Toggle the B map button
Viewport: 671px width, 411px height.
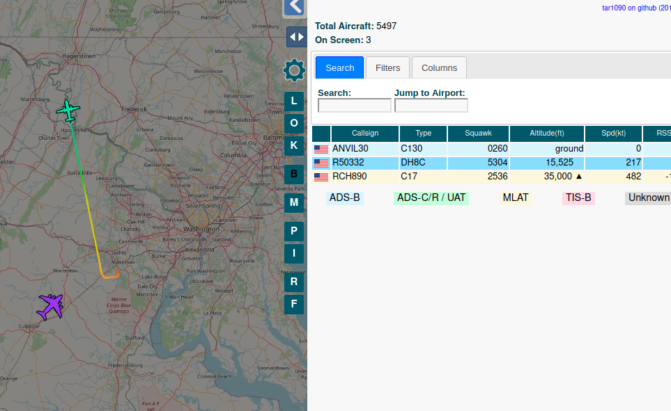coord(294,174)
